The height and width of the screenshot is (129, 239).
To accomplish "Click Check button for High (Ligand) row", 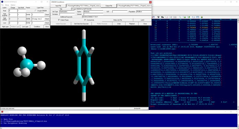I will 47,15.
